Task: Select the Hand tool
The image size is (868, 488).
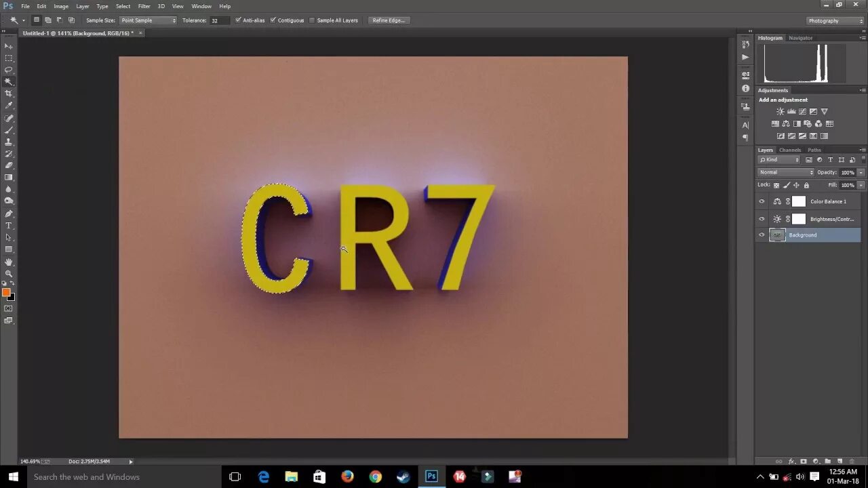Action: pos(9,262)
